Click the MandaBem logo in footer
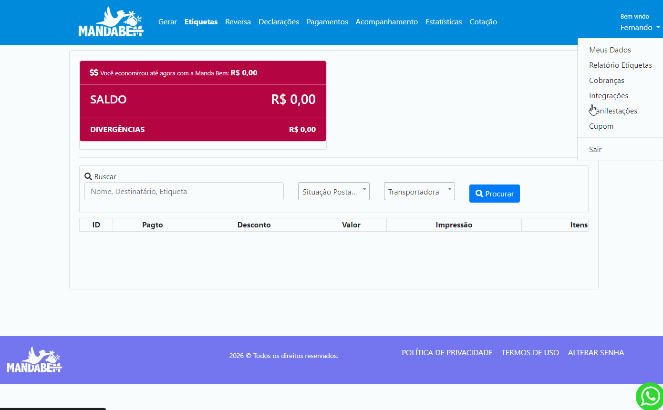The image size is (663, 410). point(34,360)
